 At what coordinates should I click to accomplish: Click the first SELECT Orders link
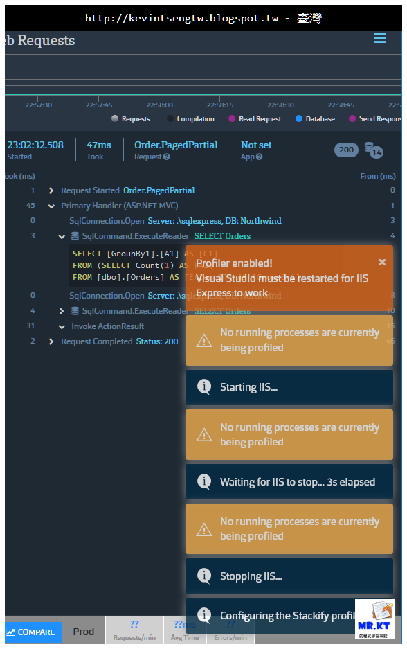(x=222, y=236)
